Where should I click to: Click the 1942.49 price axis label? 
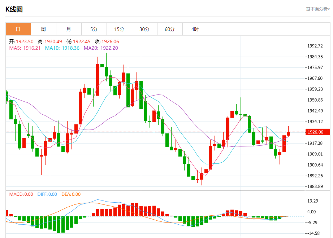315,111
